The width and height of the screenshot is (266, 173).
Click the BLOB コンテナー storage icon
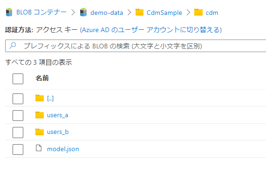(9, 13)
